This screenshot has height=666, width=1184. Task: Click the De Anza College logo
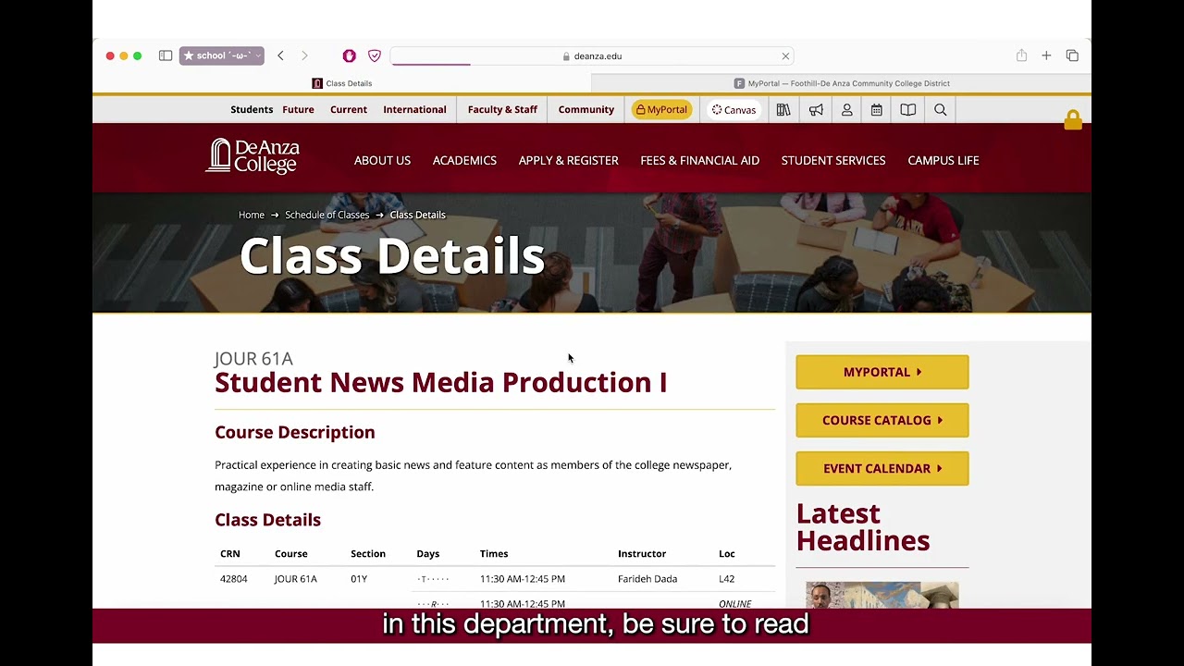(253, 156)
